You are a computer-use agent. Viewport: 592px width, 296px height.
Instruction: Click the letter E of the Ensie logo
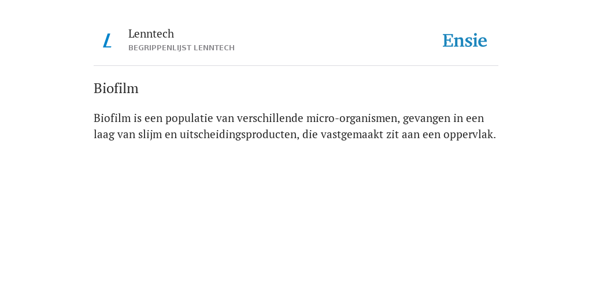point(448,41)
